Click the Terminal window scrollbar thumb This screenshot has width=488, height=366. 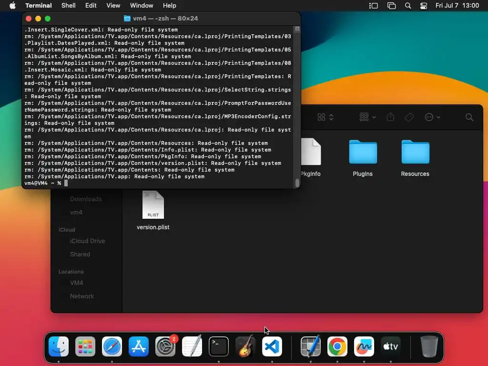[x=297, y=183]
